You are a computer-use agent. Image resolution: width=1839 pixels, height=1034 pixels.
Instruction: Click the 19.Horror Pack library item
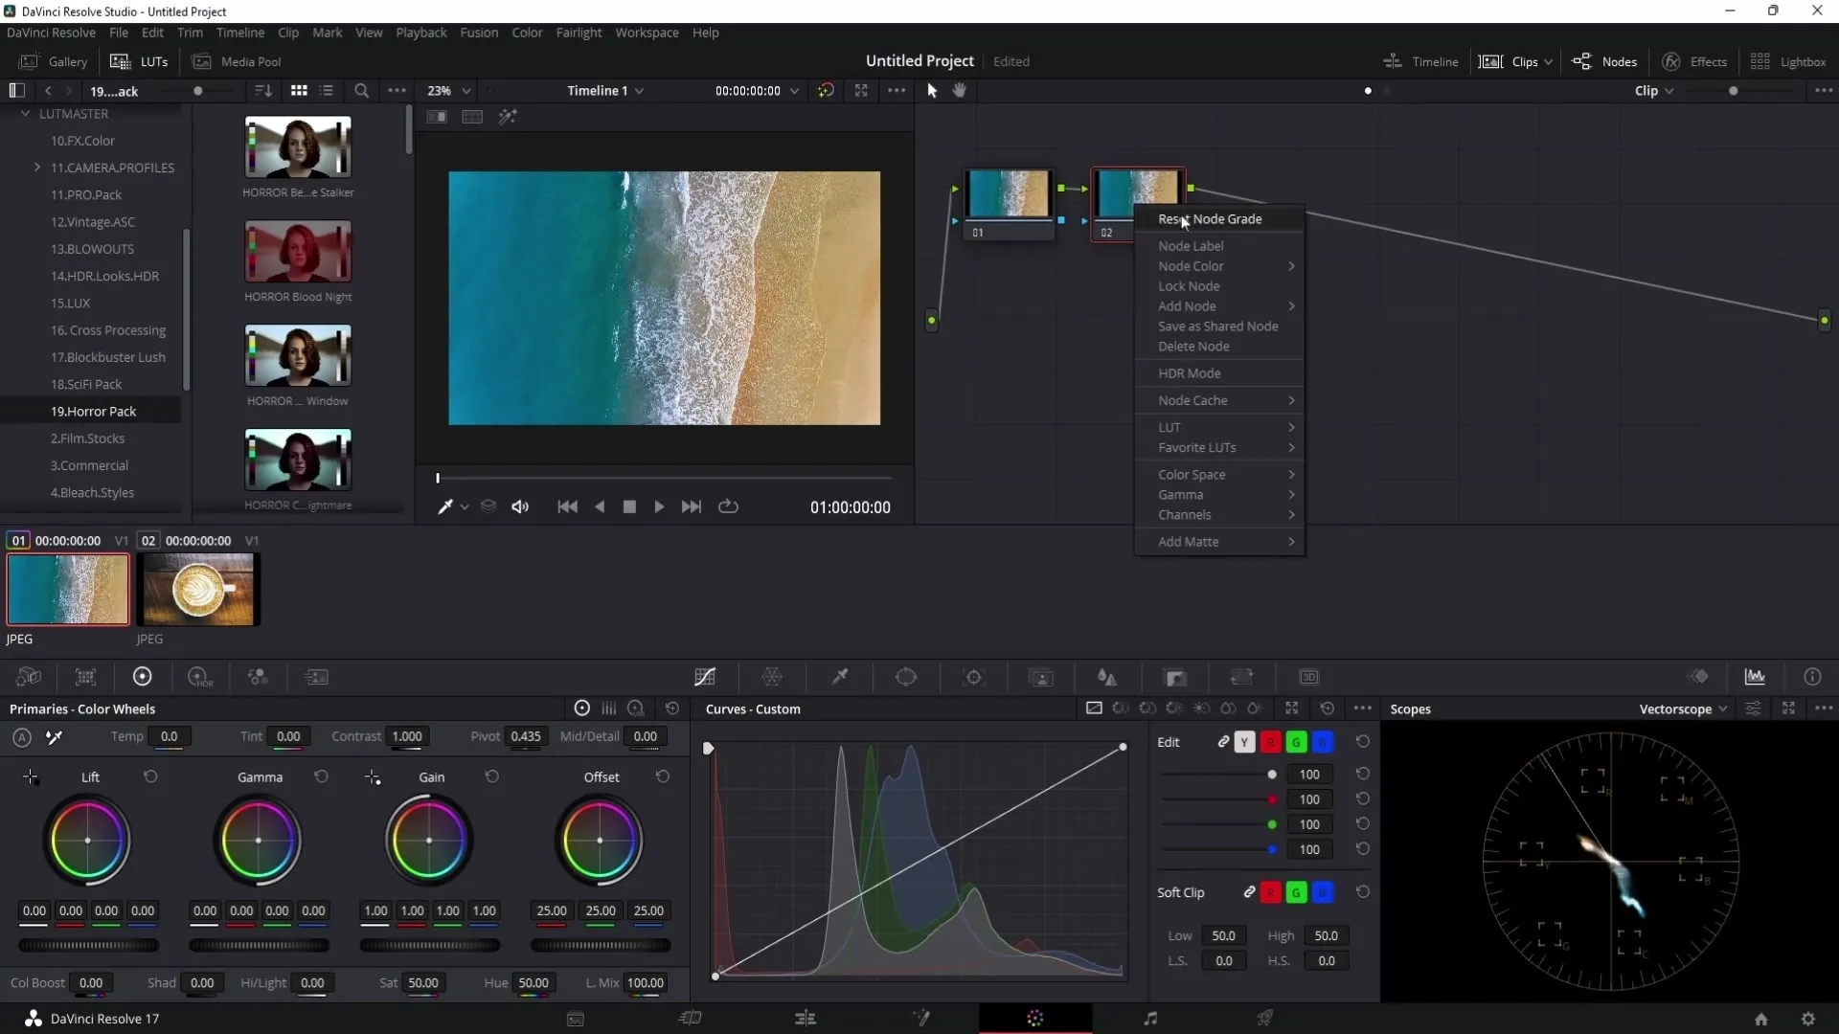(94, 411)
